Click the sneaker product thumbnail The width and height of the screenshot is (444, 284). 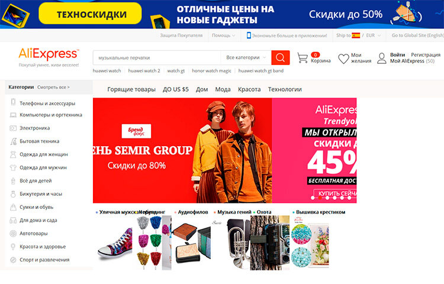tap(115, 243)
